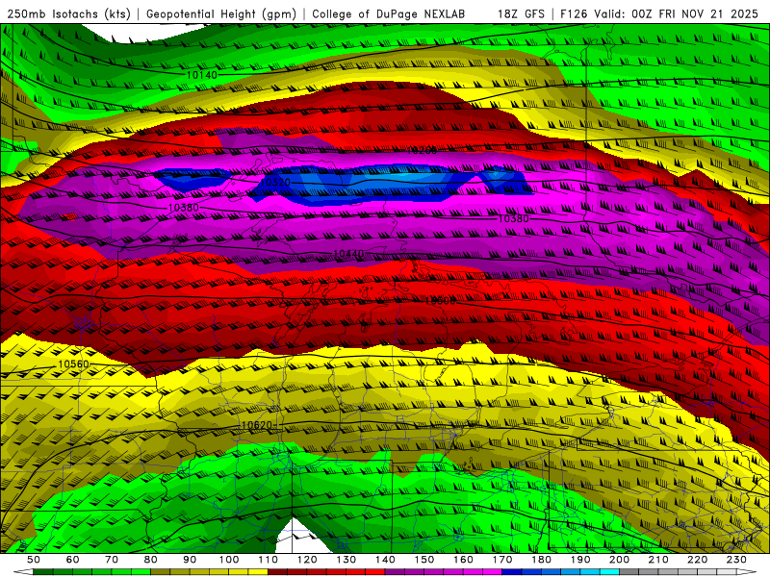This screenshot has width=770, height=577.
Task: Click the 230 kt color scale label
Action: point(736,560)
